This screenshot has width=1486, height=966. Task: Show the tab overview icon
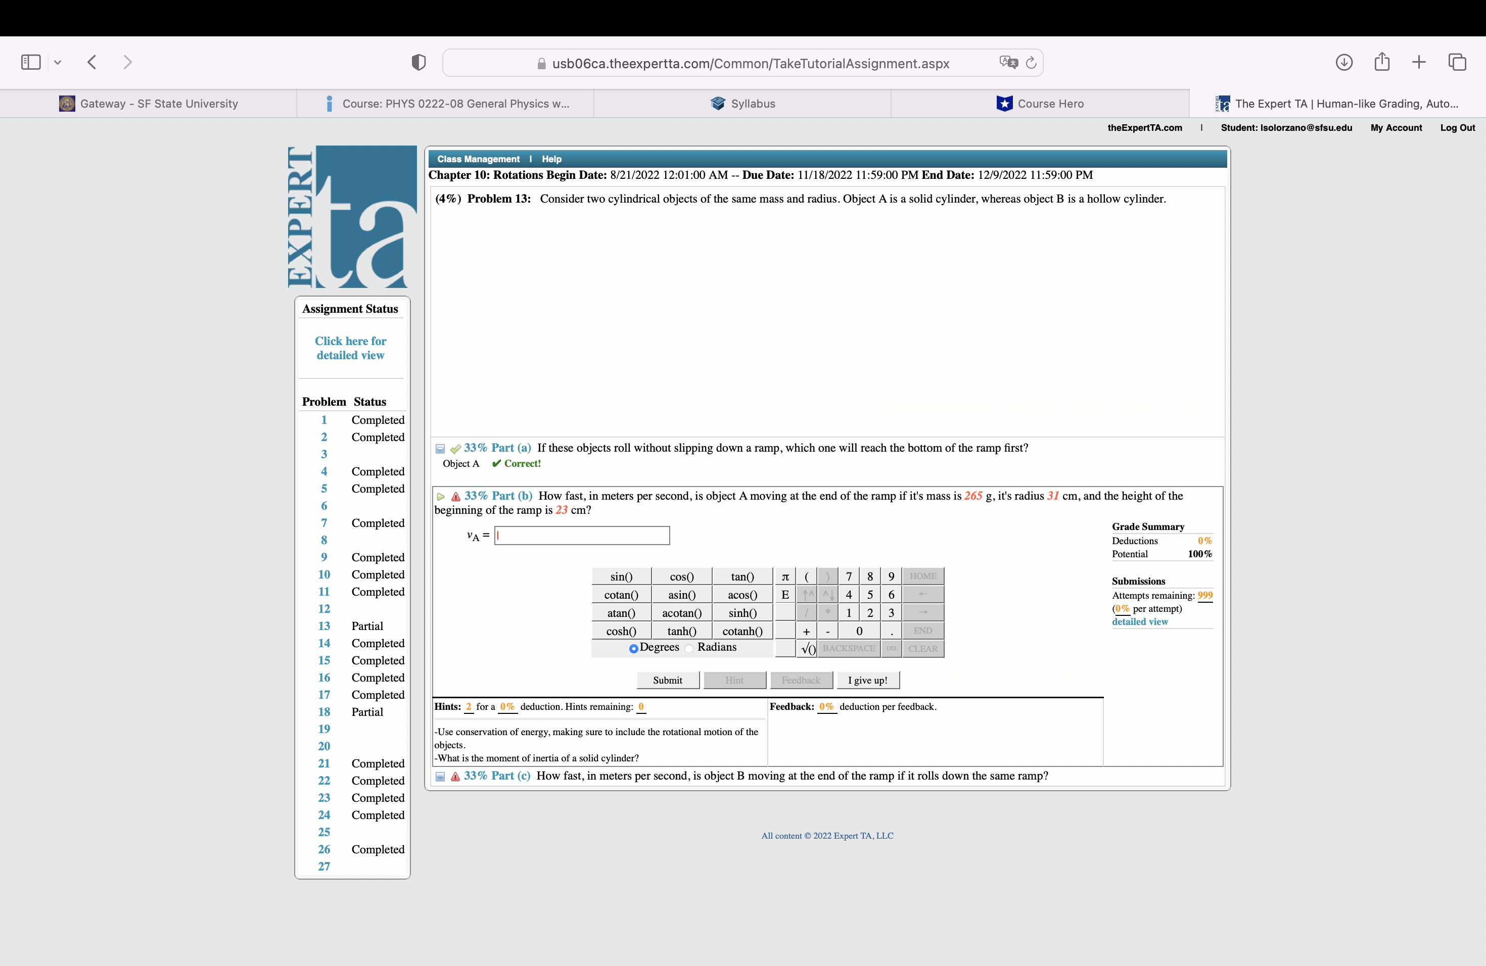[x=1457, y=63]
